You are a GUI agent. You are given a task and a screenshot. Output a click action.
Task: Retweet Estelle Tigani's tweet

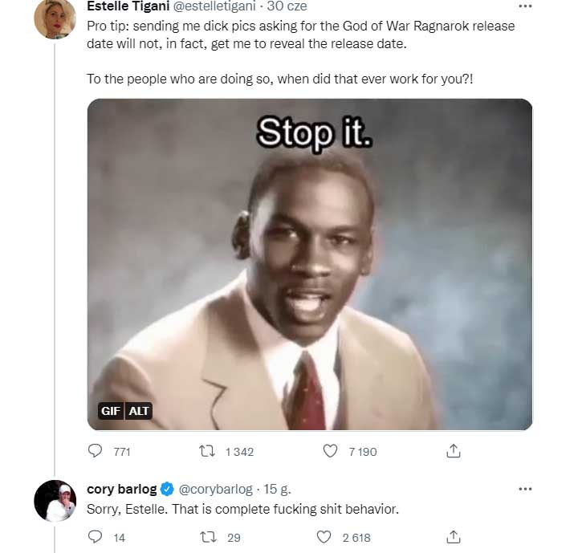pyautogui.click(x=206, y=451)
